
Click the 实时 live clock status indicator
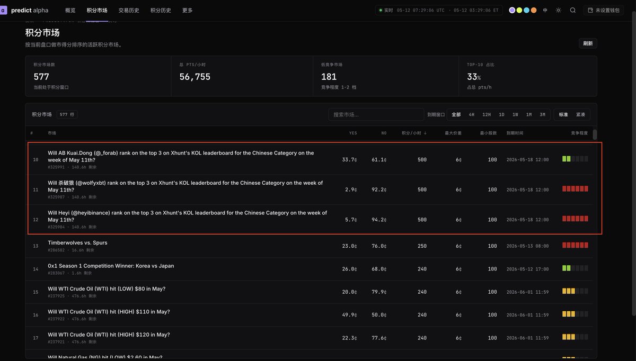438,10
